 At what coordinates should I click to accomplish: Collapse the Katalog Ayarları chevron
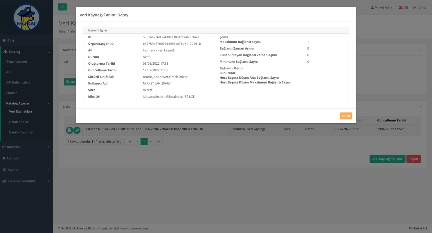point(49,104)
